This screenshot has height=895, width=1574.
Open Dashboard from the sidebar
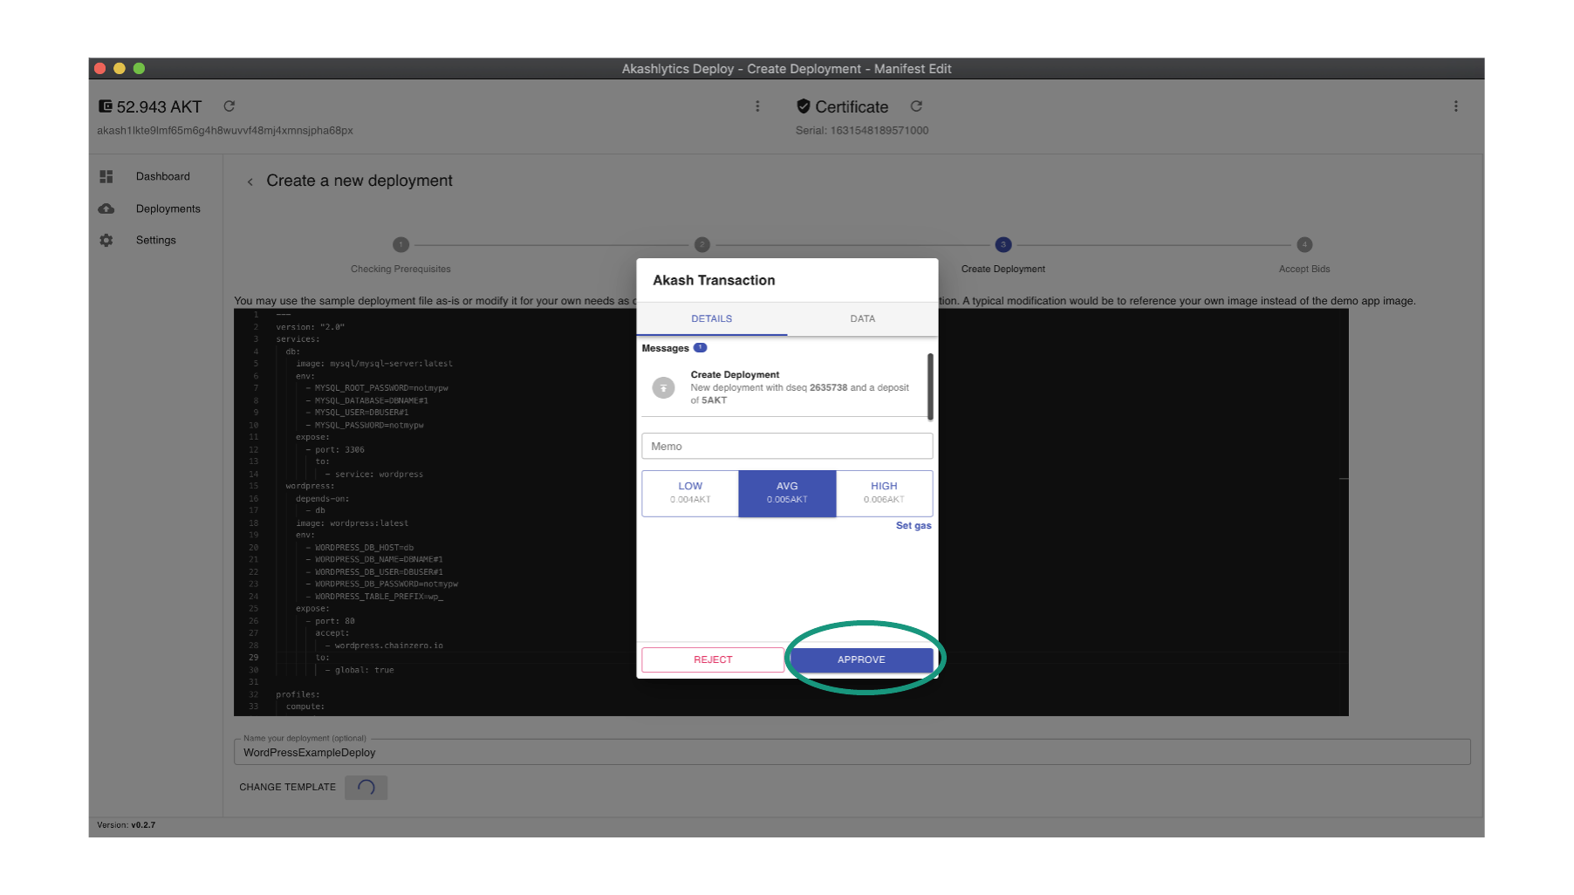tap(163, 176)
